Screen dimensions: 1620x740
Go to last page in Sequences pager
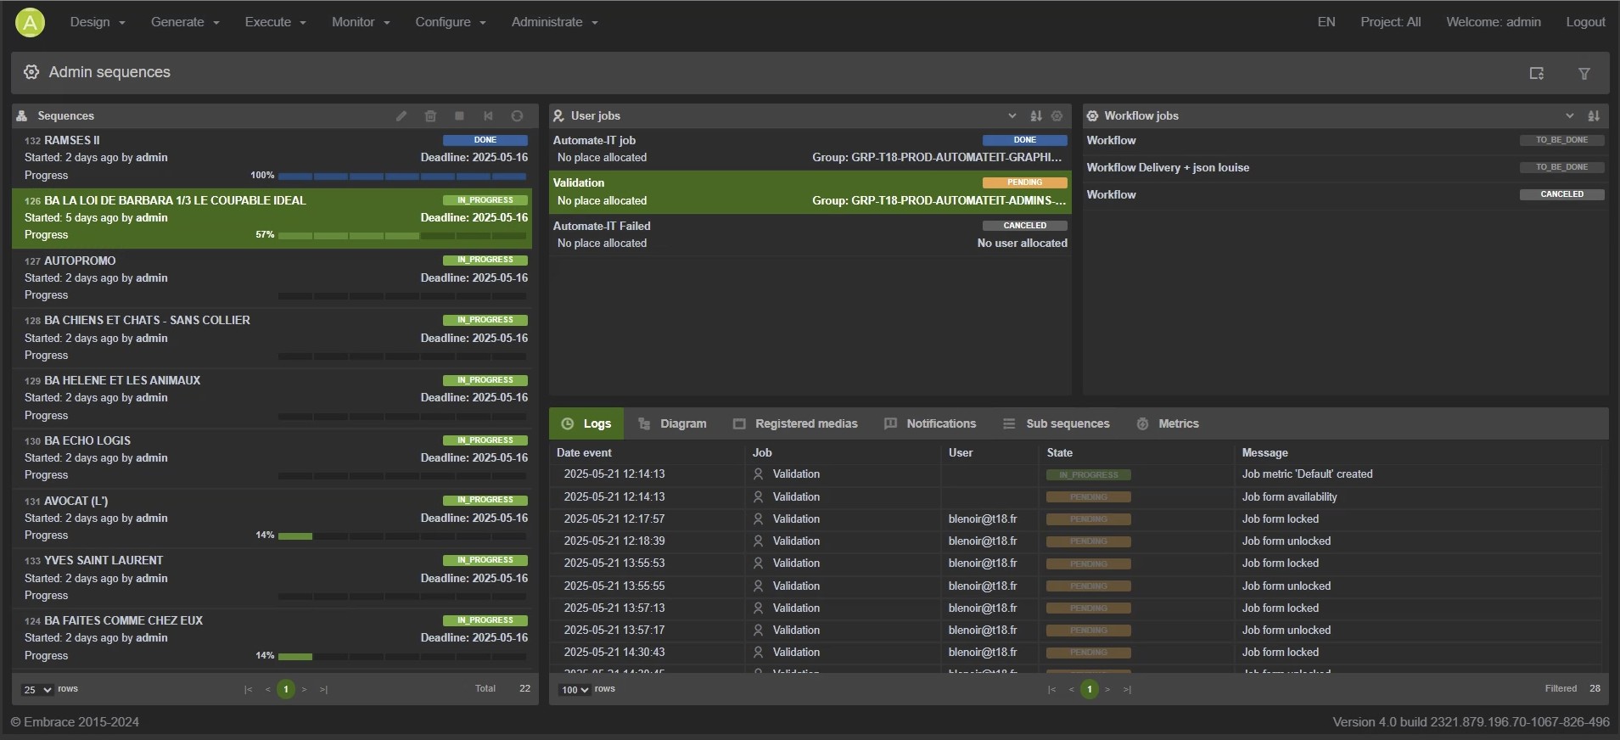click(x=323, y=690)
